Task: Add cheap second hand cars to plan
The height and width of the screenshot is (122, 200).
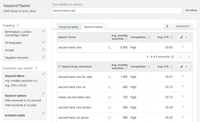Action: 183,96
